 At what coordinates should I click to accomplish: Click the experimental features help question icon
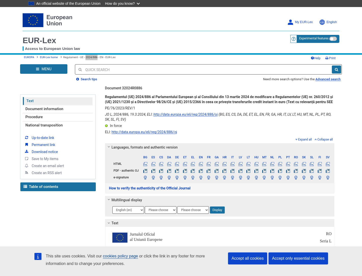point(294,39)
